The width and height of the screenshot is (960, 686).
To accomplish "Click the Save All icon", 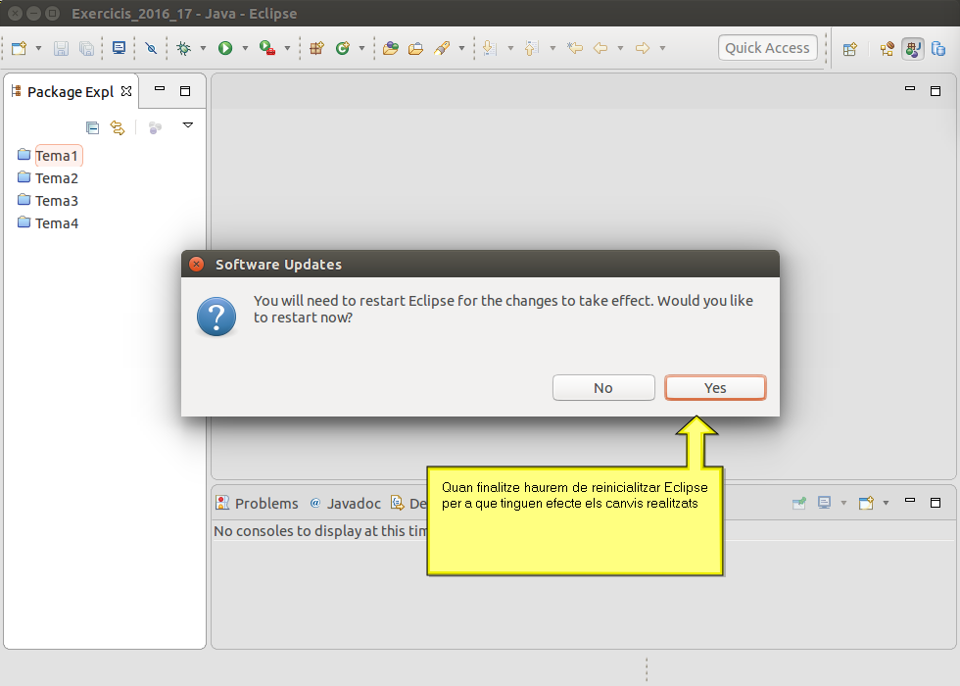I will (x=86, y=48).
